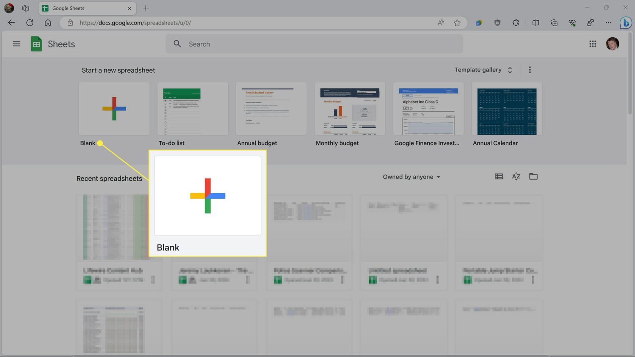Bookmark this page with star icon
The image size is (635, 357).
[x=457, y=23]
